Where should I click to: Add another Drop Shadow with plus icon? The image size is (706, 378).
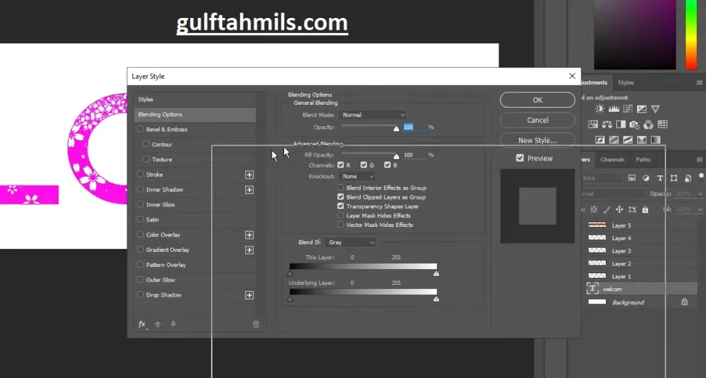[x=250, y=295]
